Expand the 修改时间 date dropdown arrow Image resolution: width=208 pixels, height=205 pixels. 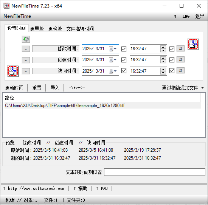[x=115, y=49]
